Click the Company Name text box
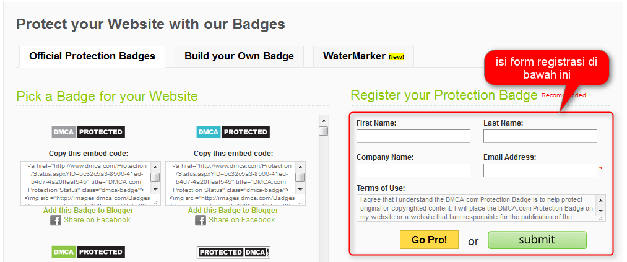This screenshot has height=262, width=627. click(413, 170)
